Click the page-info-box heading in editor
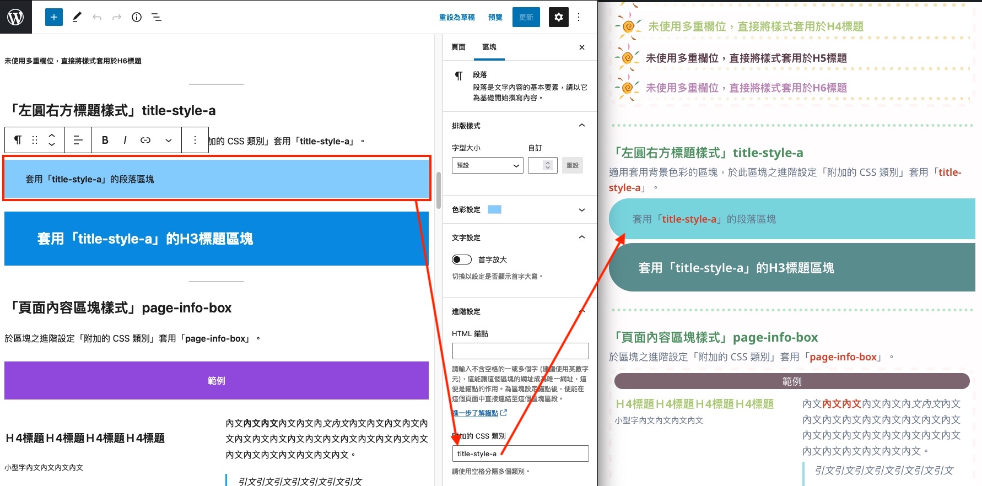The width and height of the screenshot is (982, 486). tap(118, 307)
